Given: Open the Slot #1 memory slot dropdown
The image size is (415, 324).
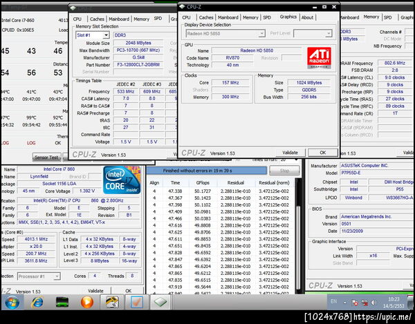Looking at the screenshot, I should (93, 35).
